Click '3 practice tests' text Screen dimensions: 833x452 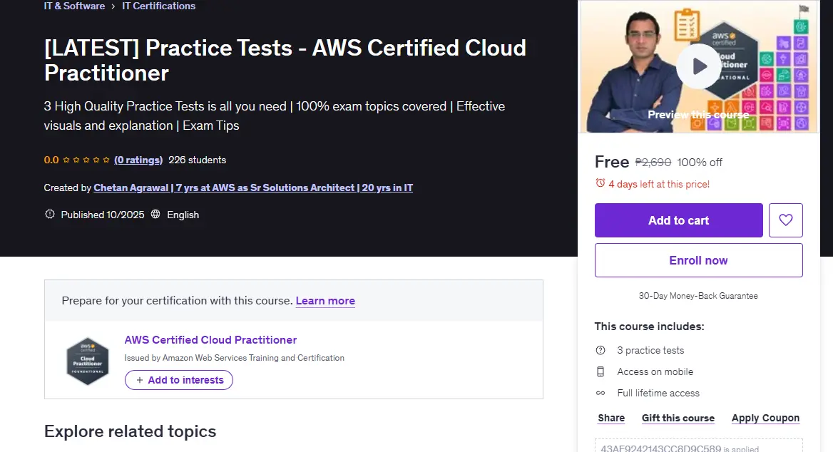pos(650,350)
